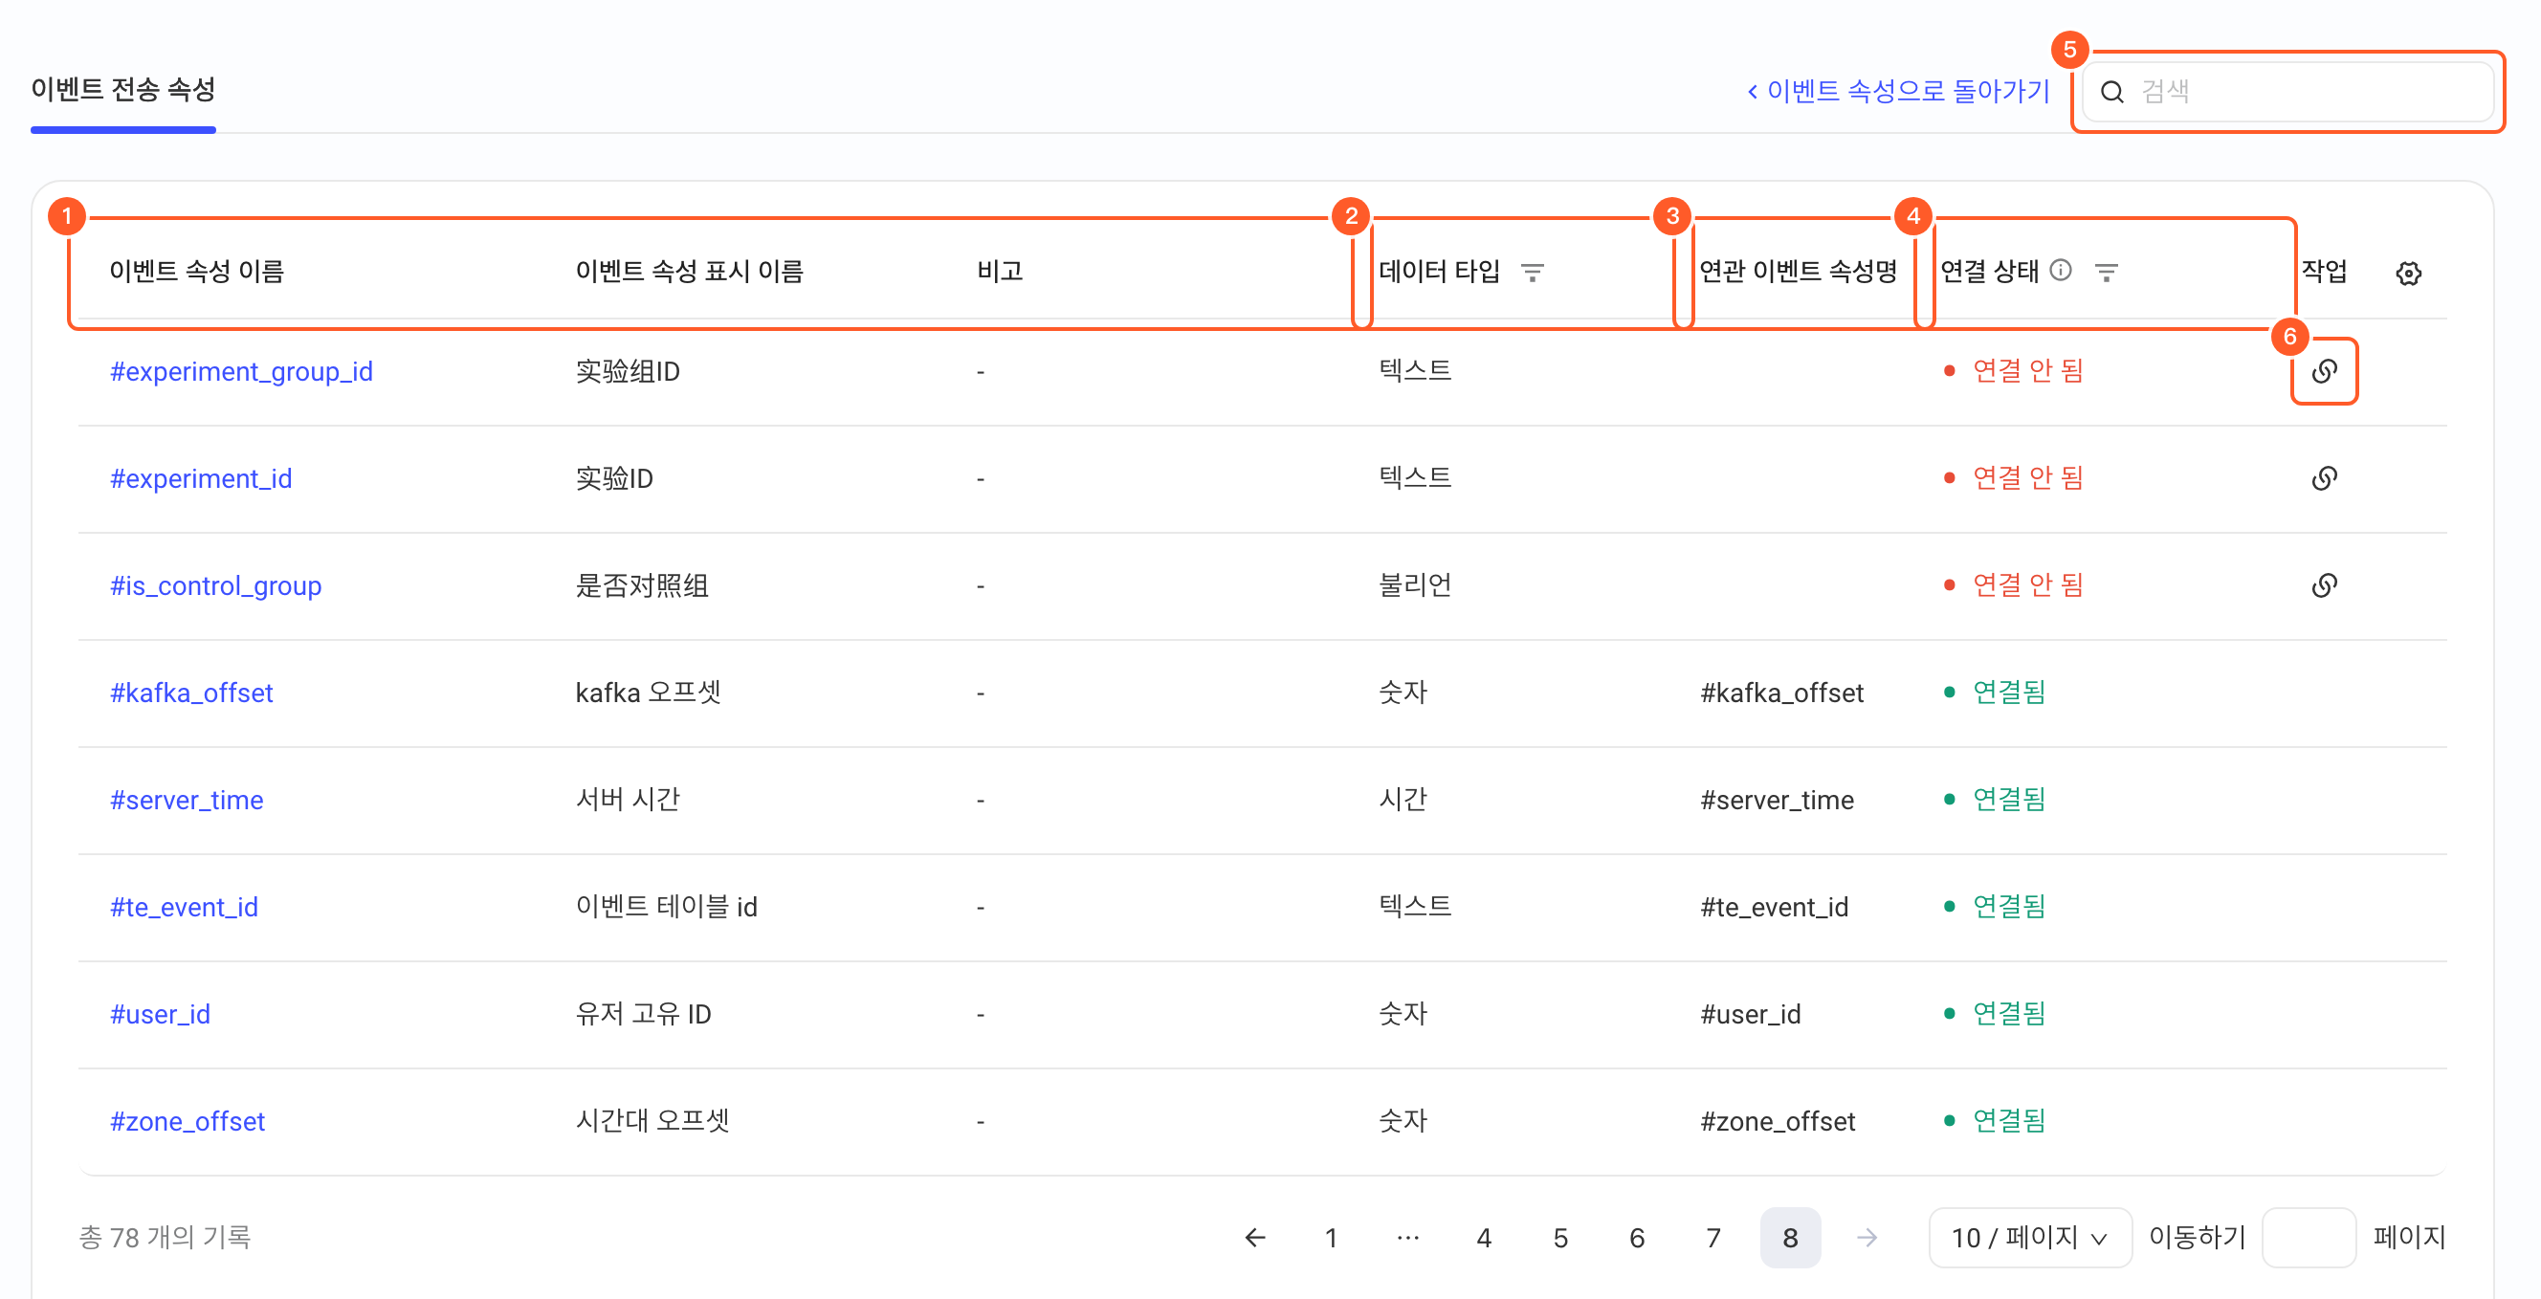Open the #zone_offset property link
This screenshot has height=1299, width=2541.
pos(188,1120)
